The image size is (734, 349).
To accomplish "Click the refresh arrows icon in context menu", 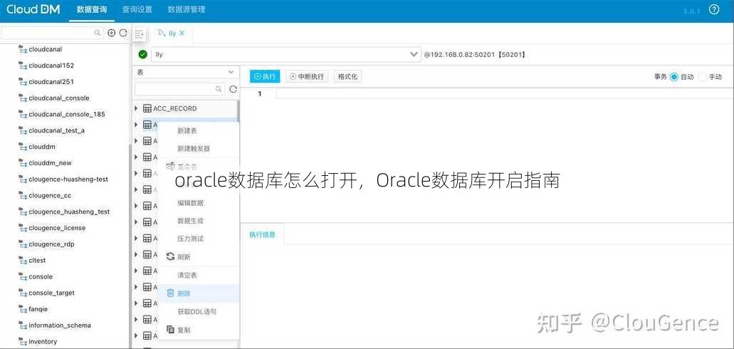I will pos(170,256).
